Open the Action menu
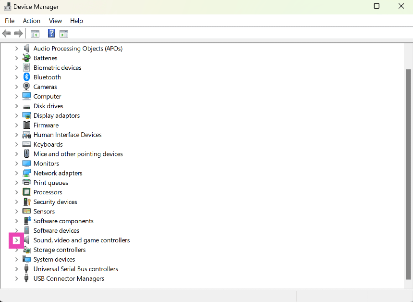The image size is (413, 302). tap(31, 21)
